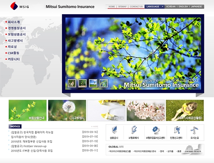Open the 민원신고센터 icon
Screen dimensions: 214x163
(177, 130)
